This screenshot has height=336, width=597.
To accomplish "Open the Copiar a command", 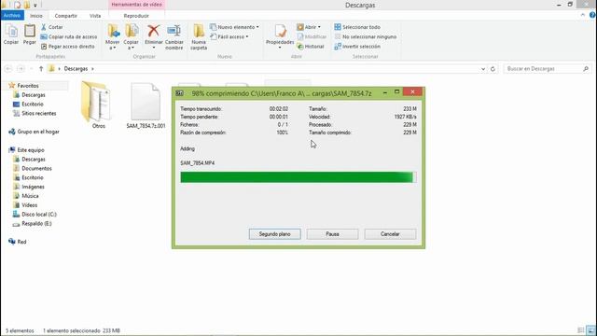I will coord(131,36).
